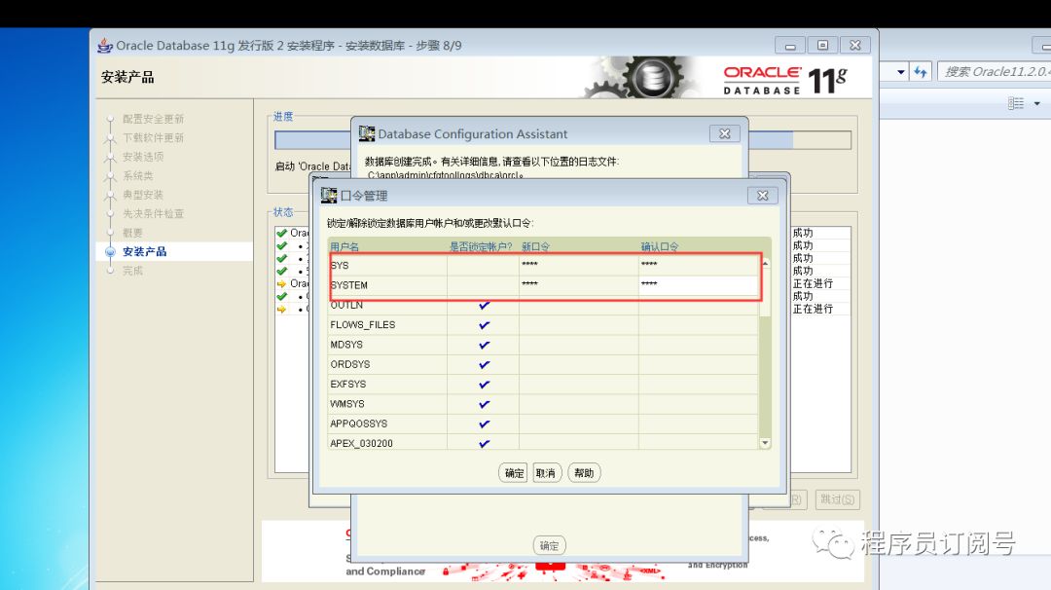Toggle account lock checkmark for MDSYS

coord(484,345)
